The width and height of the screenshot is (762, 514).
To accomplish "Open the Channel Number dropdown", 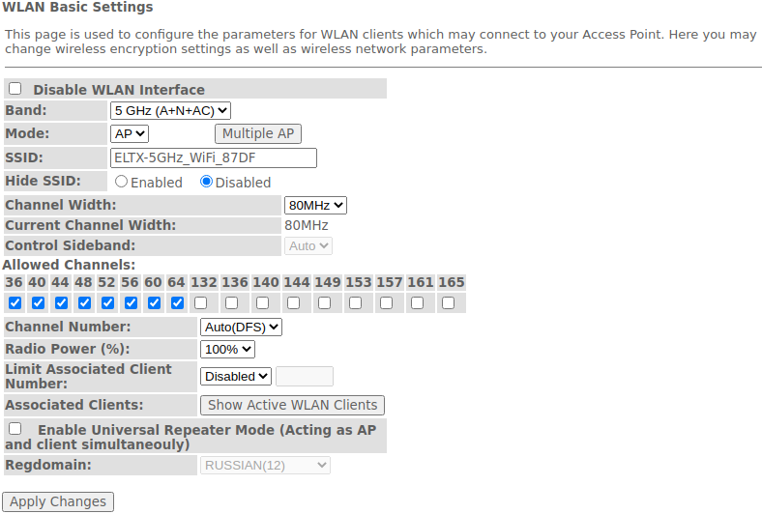I will (241, 328).
